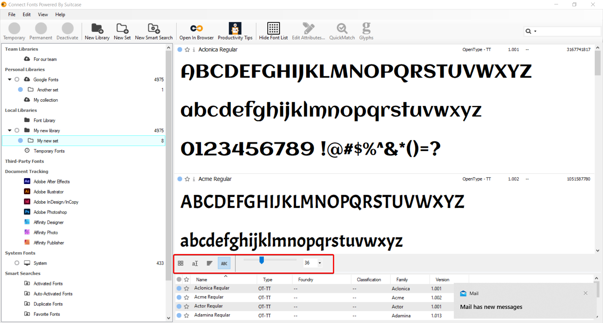Collapse the My new library tree
603x323 pixels.
(10, 130)
